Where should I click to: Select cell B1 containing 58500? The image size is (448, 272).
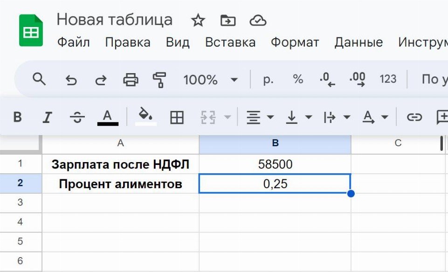tap(275, 164)
